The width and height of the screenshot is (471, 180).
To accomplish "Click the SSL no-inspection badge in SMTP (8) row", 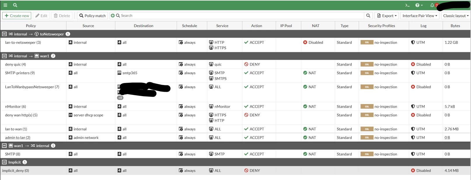I will point(367,154).
